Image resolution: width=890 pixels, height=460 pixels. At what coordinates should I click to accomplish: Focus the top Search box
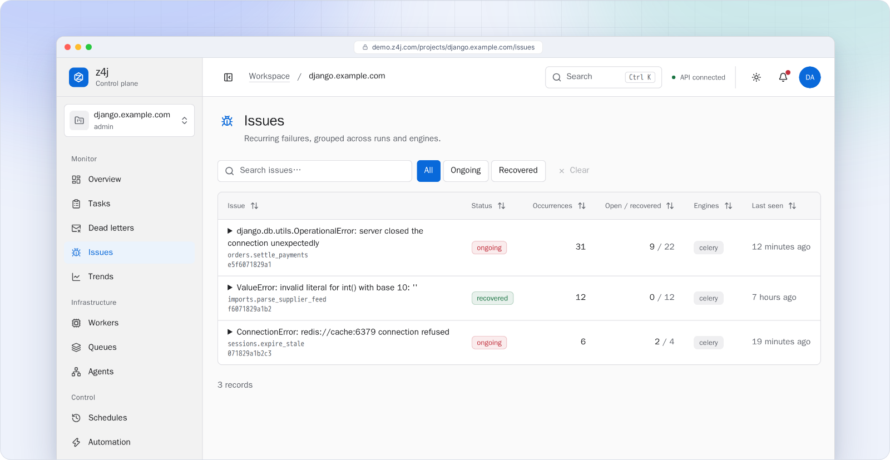coord(604,77)
